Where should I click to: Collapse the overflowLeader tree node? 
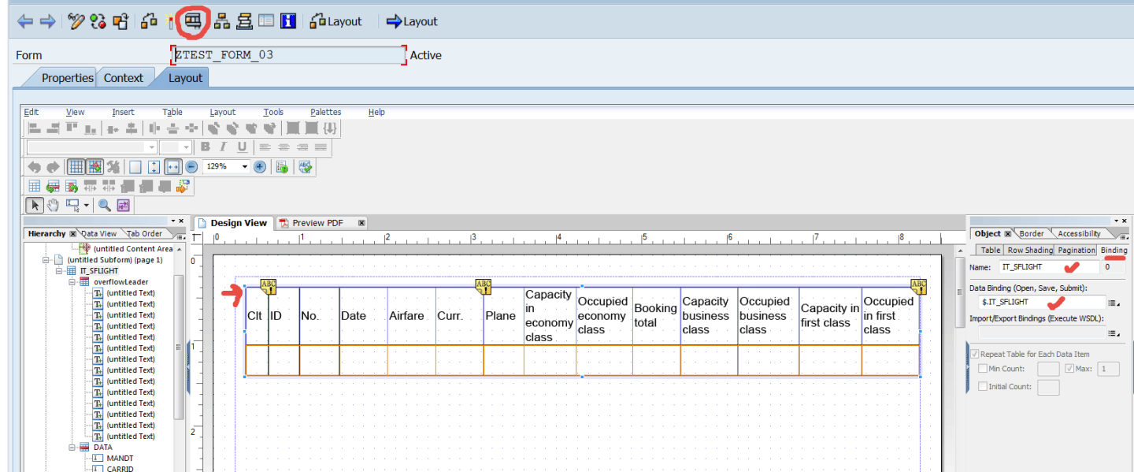72,282
